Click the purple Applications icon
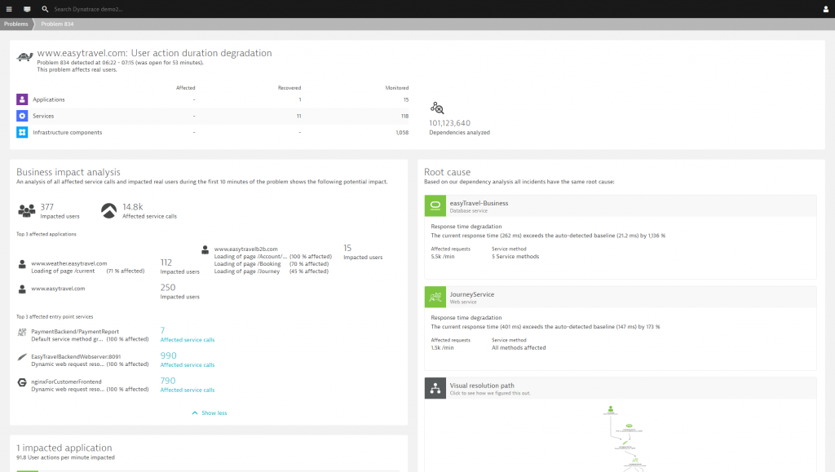Screen dimensions: 835x472 (22, 99)
